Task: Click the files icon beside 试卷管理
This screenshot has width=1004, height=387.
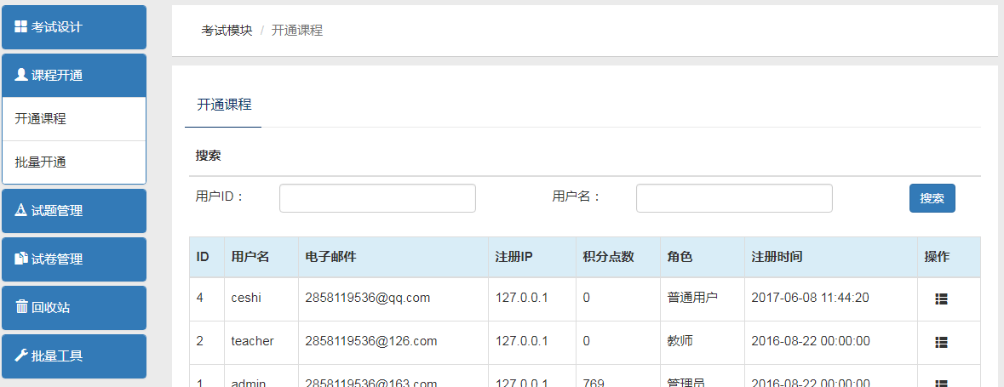Action: 20,259
